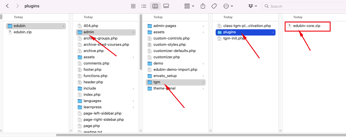Go back with the left chevron

coord(7,6)
